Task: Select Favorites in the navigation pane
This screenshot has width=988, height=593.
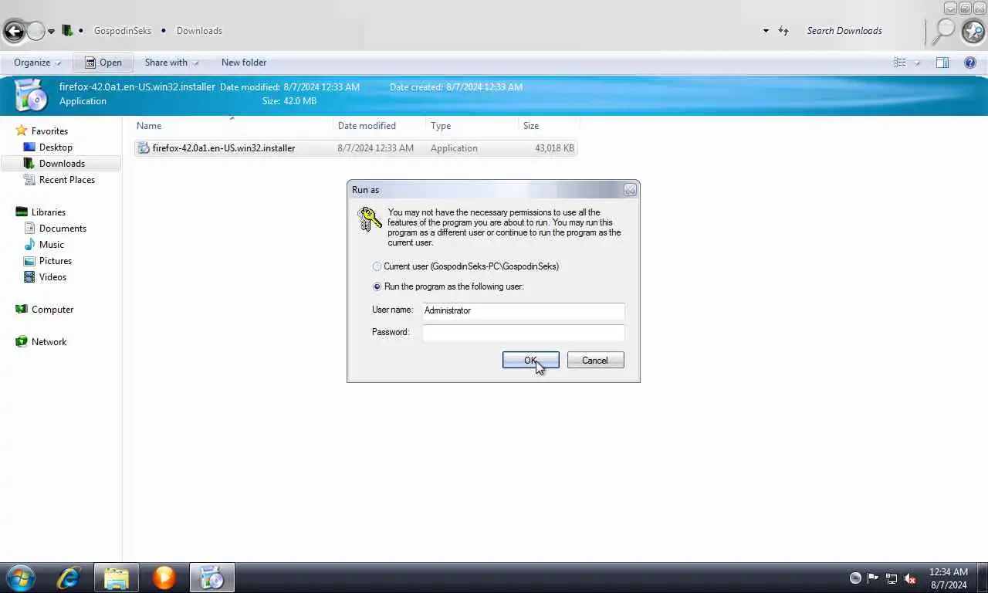Action: pyautogui.click(x=49, y=131)
